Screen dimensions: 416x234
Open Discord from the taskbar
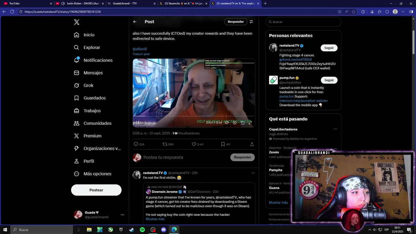click(163, 230)
